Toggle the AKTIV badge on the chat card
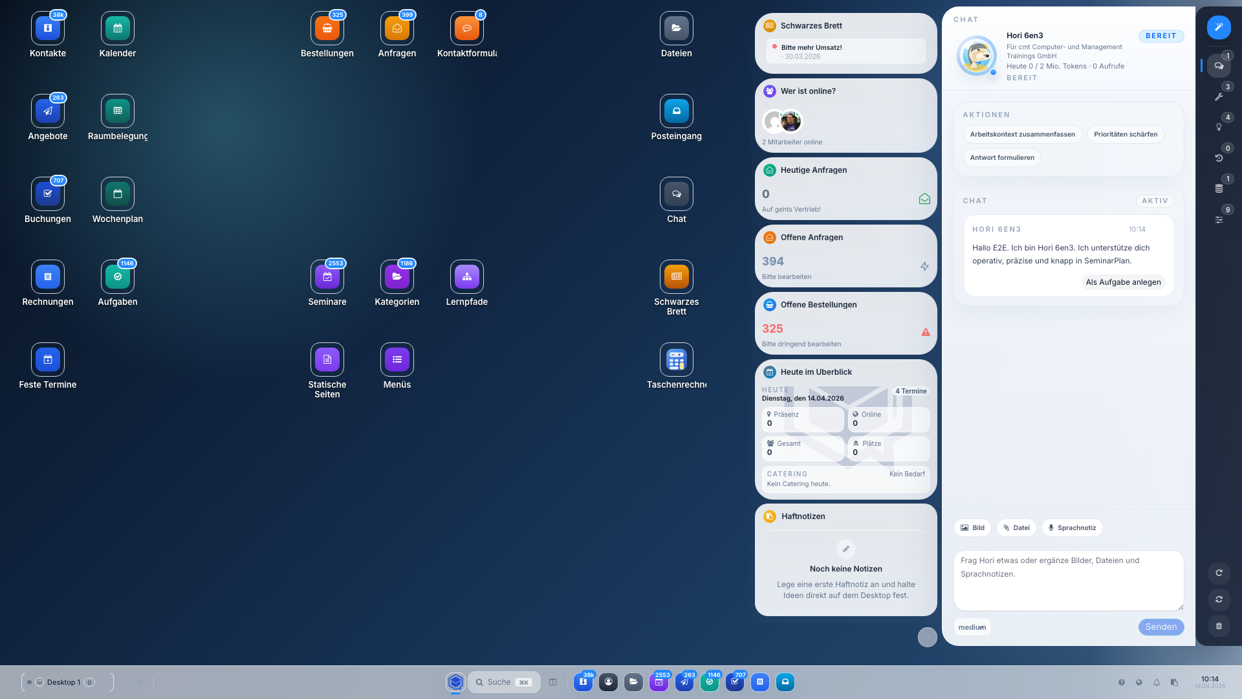Viewport: 1242px width, 699px height. click(1155, 201)
